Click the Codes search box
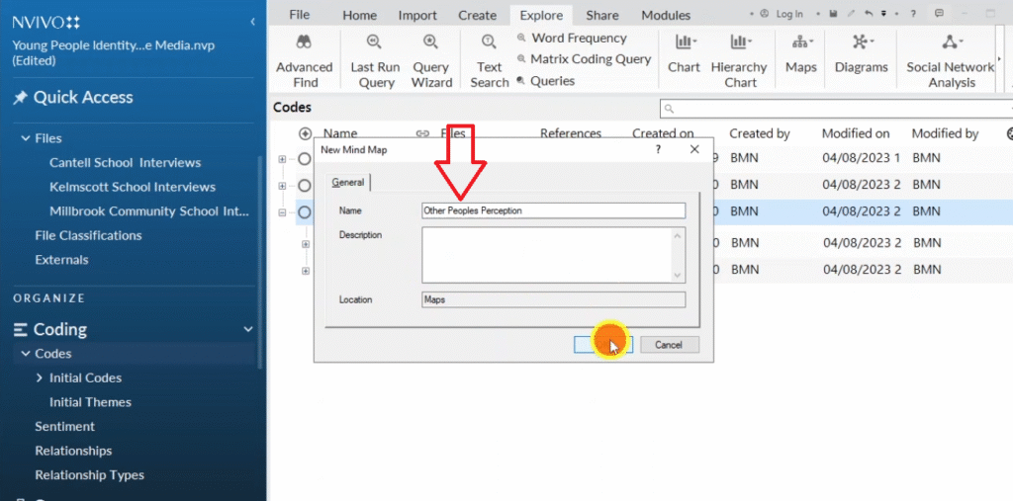The width and height of the screenshot is (1013, 501). click(836, 108)
